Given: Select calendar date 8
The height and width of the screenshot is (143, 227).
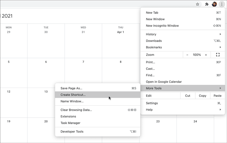Looking at the screenshot, I should pyautogui.click(x=121, y=62).
